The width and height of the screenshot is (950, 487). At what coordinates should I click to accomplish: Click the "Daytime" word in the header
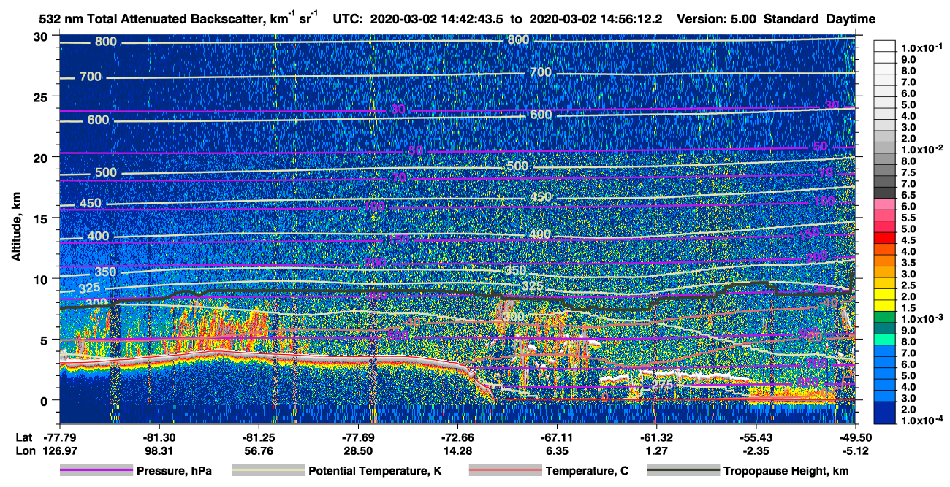point(850,19)
